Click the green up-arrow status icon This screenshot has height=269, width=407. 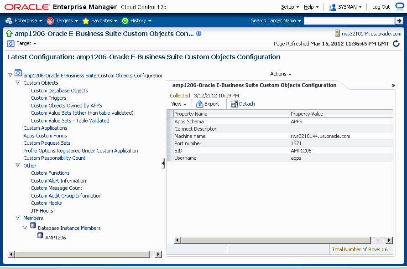pyautogui.click(x=9, y=33)
